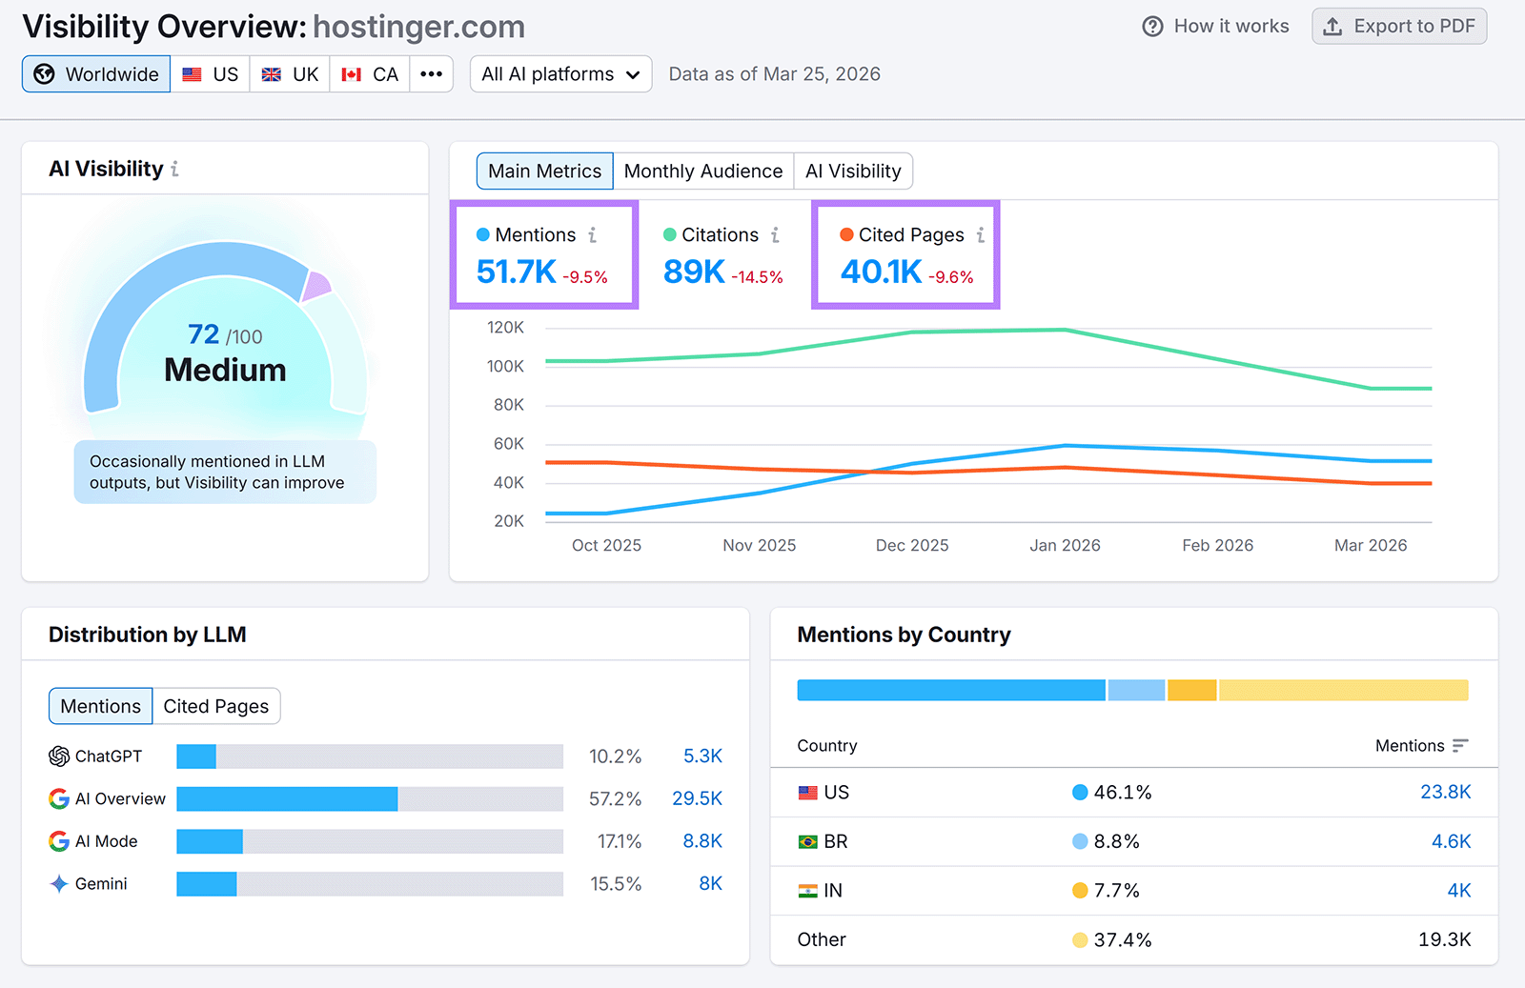Switch to the Monthly Audience tab

pos(703,171)
